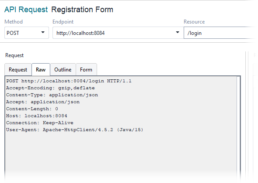Open the Outline tab
Screen dimensions: 258x183
pyautogui.click(x=63, y=70)
